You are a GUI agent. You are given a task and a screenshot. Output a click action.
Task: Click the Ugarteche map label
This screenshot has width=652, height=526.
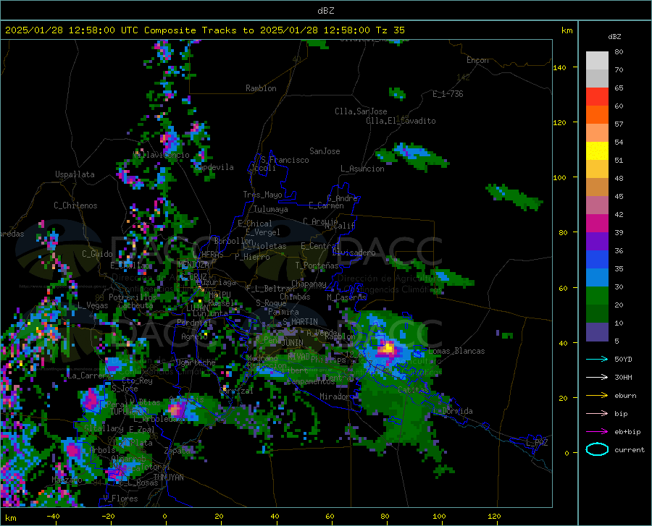tap(196, 362)
